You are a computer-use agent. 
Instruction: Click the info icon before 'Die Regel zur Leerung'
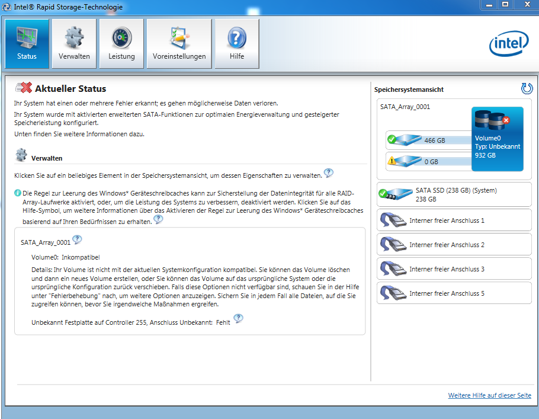[x=18, y=193]
